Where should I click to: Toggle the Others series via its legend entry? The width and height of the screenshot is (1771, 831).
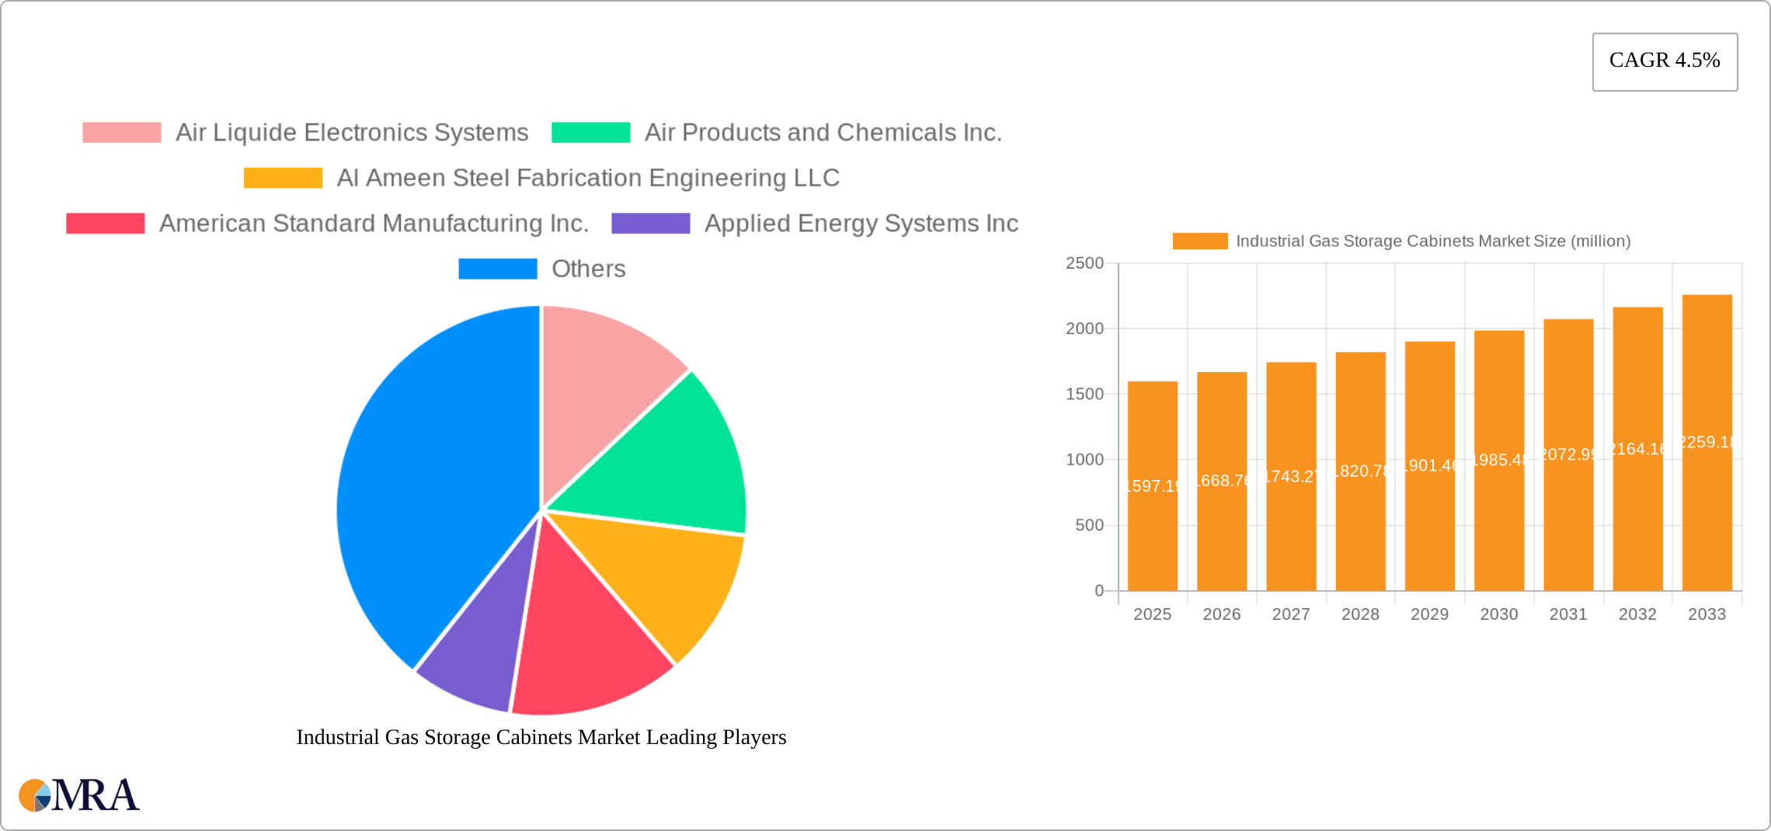click(x=589, y=269)
